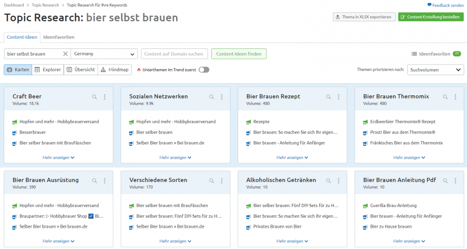Expand Mehr anzeigen on Bier Brauen Rezept card
Viewport: 467px width, 249px height.
click(292, 158)
